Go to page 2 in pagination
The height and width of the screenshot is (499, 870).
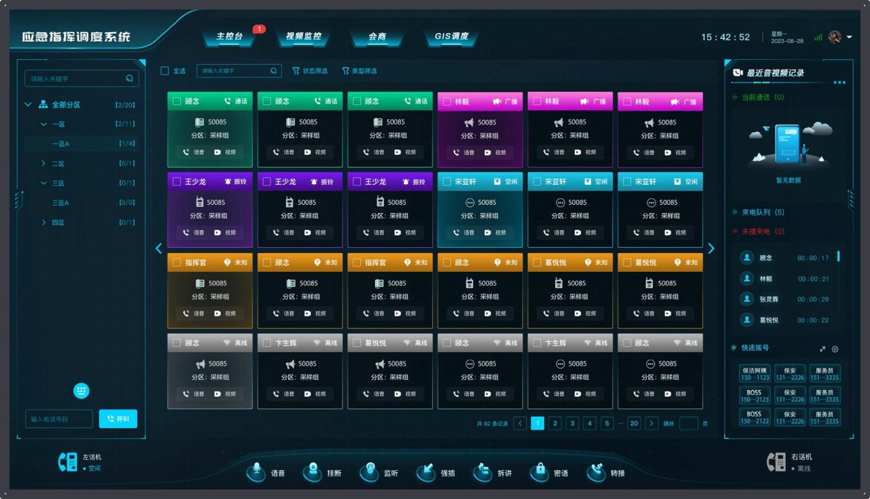(x=555, y=423)
